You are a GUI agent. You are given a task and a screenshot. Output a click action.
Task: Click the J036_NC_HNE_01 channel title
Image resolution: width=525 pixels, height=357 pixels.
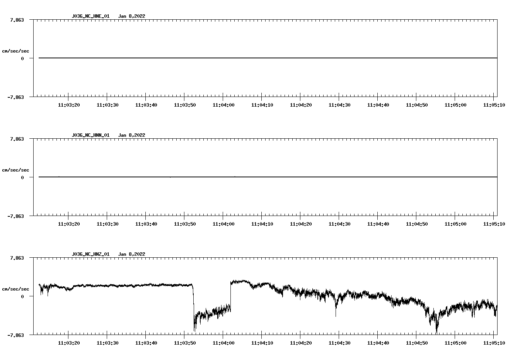coord(90,16)
